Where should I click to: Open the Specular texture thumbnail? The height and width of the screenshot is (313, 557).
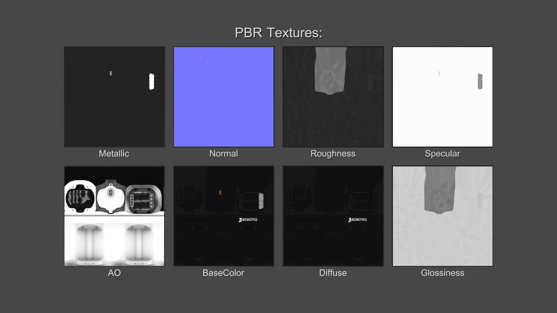pos(442,97)
